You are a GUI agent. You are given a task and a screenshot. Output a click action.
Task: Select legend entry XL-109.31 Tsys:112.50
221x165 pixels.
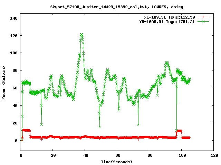[x=170, y=17]
